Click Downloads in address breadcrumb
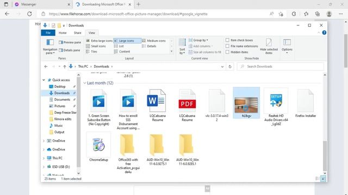This screenshot has height=195, width=348. pos(102,67)
